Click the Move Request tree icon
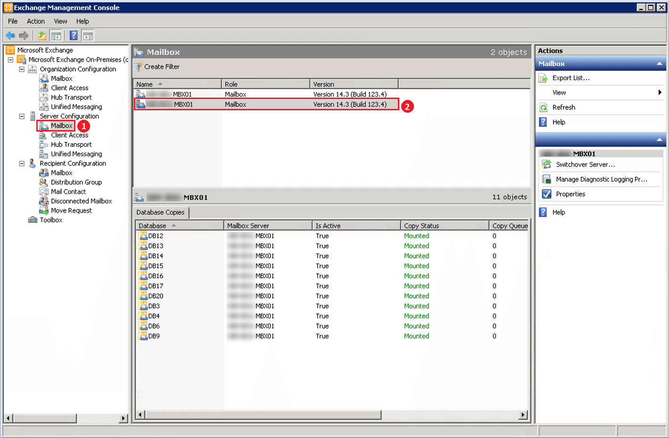 [44, 210]
